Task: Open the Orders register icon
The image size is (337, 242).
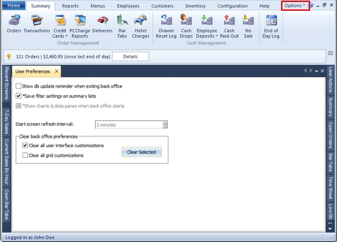Action: [x=14, y=24]
